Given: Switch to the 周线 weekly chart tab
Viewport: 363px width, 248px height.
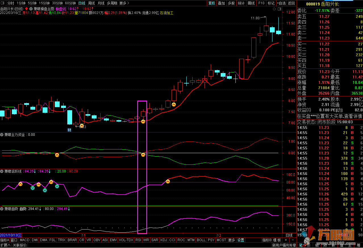Looking at the screenshot, I should pos(91,3).
